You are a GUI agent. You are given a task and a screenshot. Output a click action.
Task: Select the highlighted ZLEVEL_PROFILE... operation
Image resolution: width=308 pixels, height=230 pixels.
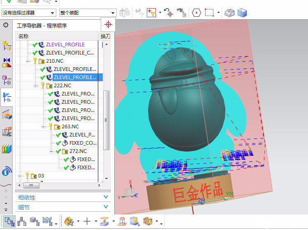77,77
